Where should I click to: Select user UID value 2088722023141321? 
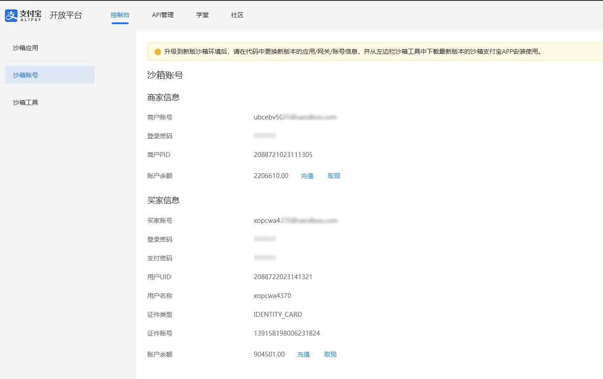pos(283,277)
